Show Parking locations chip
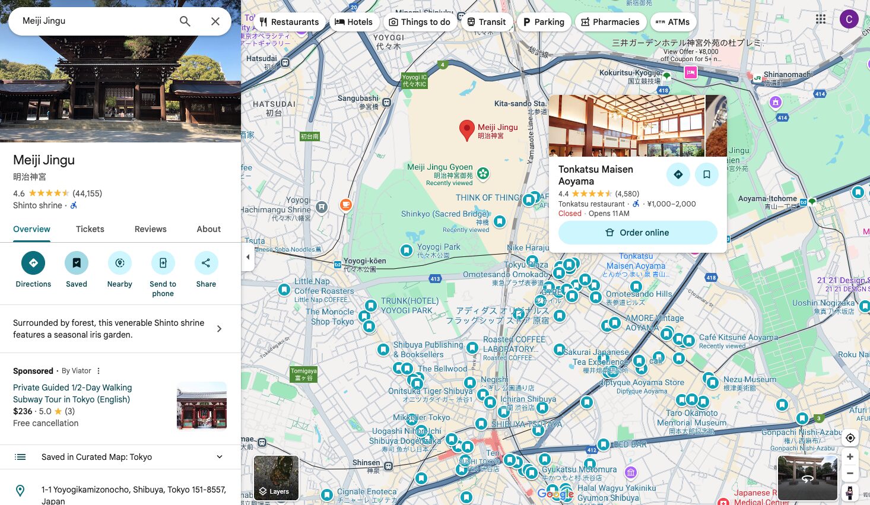This screenshot has width=870, height=505. point(544,22)
